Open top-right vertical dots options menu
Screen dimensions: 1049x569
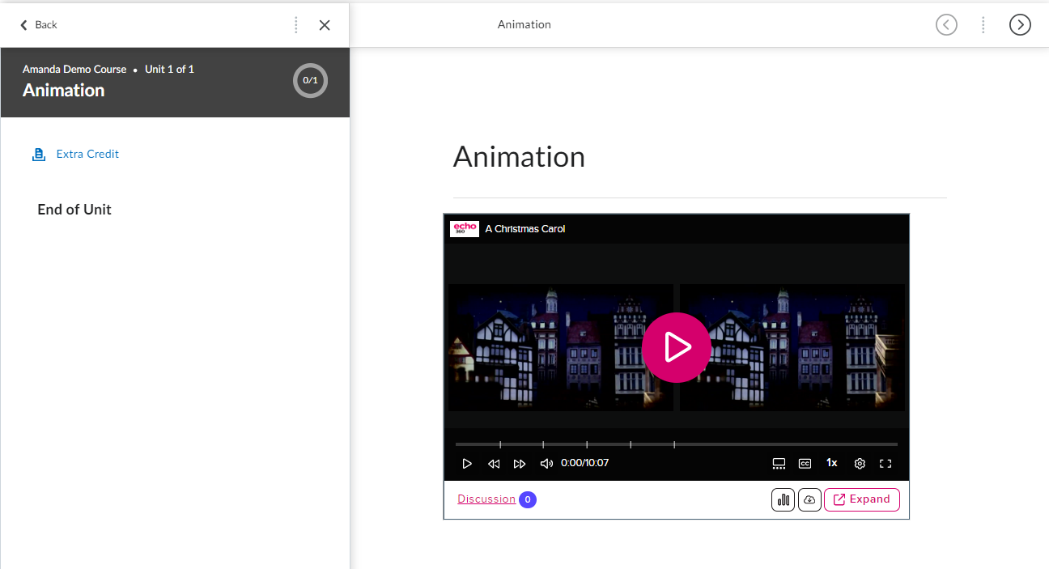[x=983, y=25]
